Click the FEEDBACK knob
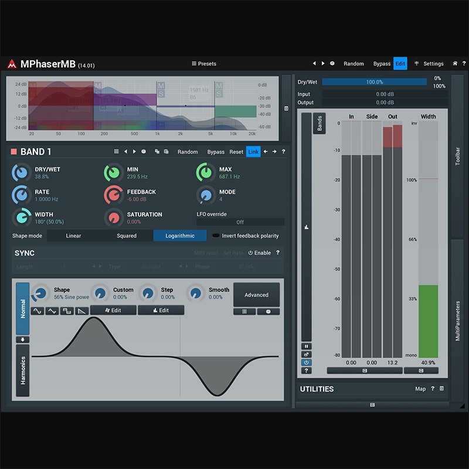The height and width of the screenshot is (469, 469). pos(114,195)
